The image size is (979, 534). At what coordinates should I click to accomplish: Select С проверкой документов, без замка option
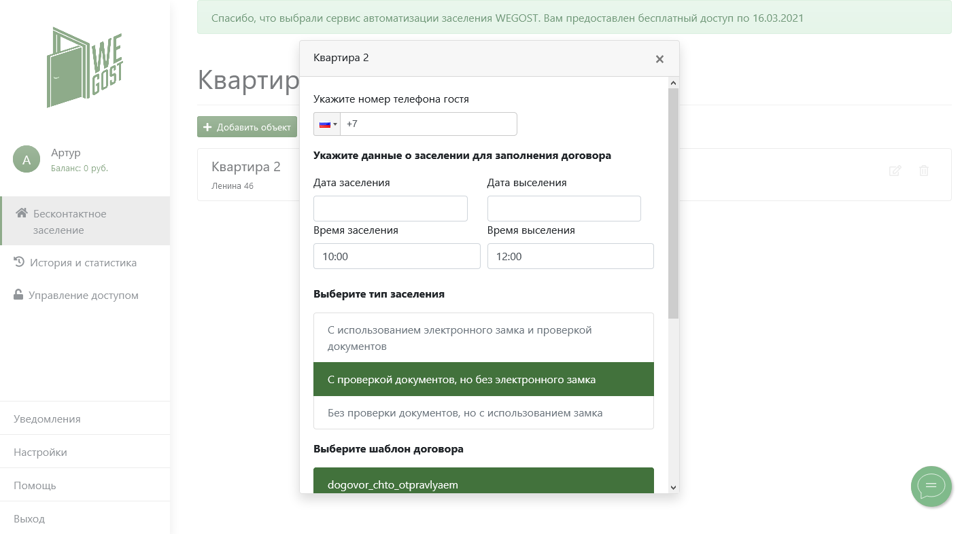click(x=483, y=379)
